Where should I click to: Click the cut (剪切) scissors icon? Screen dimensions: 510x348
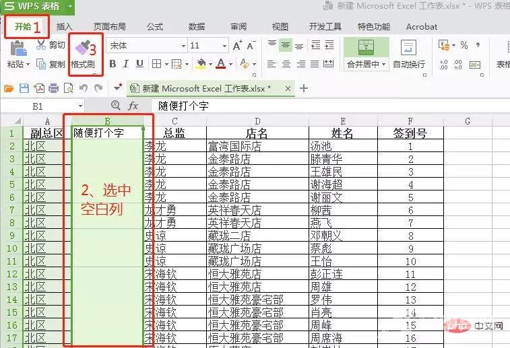click(x=41, y=45)
